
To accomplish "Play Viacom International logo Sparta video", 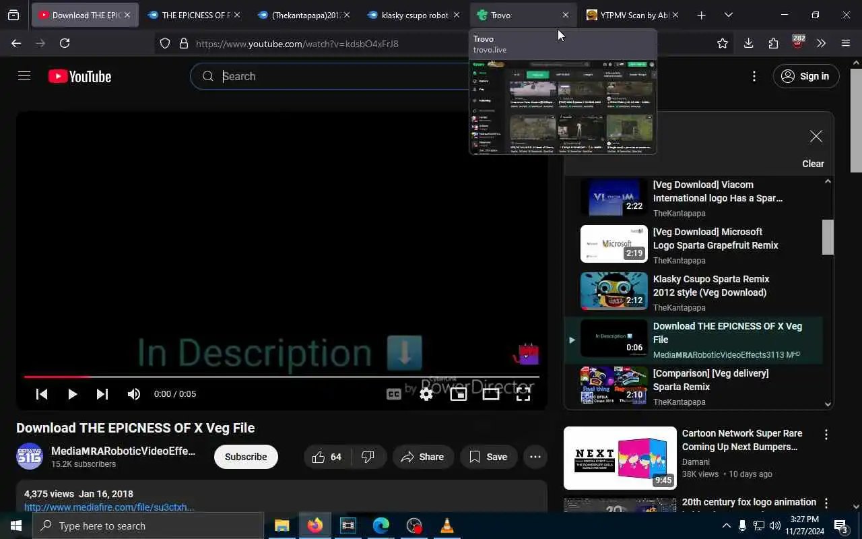I will tap(694, 198).
